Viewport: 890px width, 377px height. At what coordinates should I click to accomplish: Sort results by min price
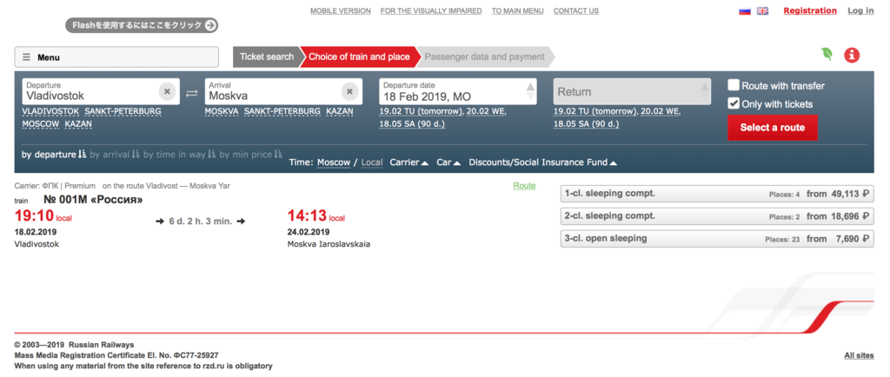click(x=250, y=155)
